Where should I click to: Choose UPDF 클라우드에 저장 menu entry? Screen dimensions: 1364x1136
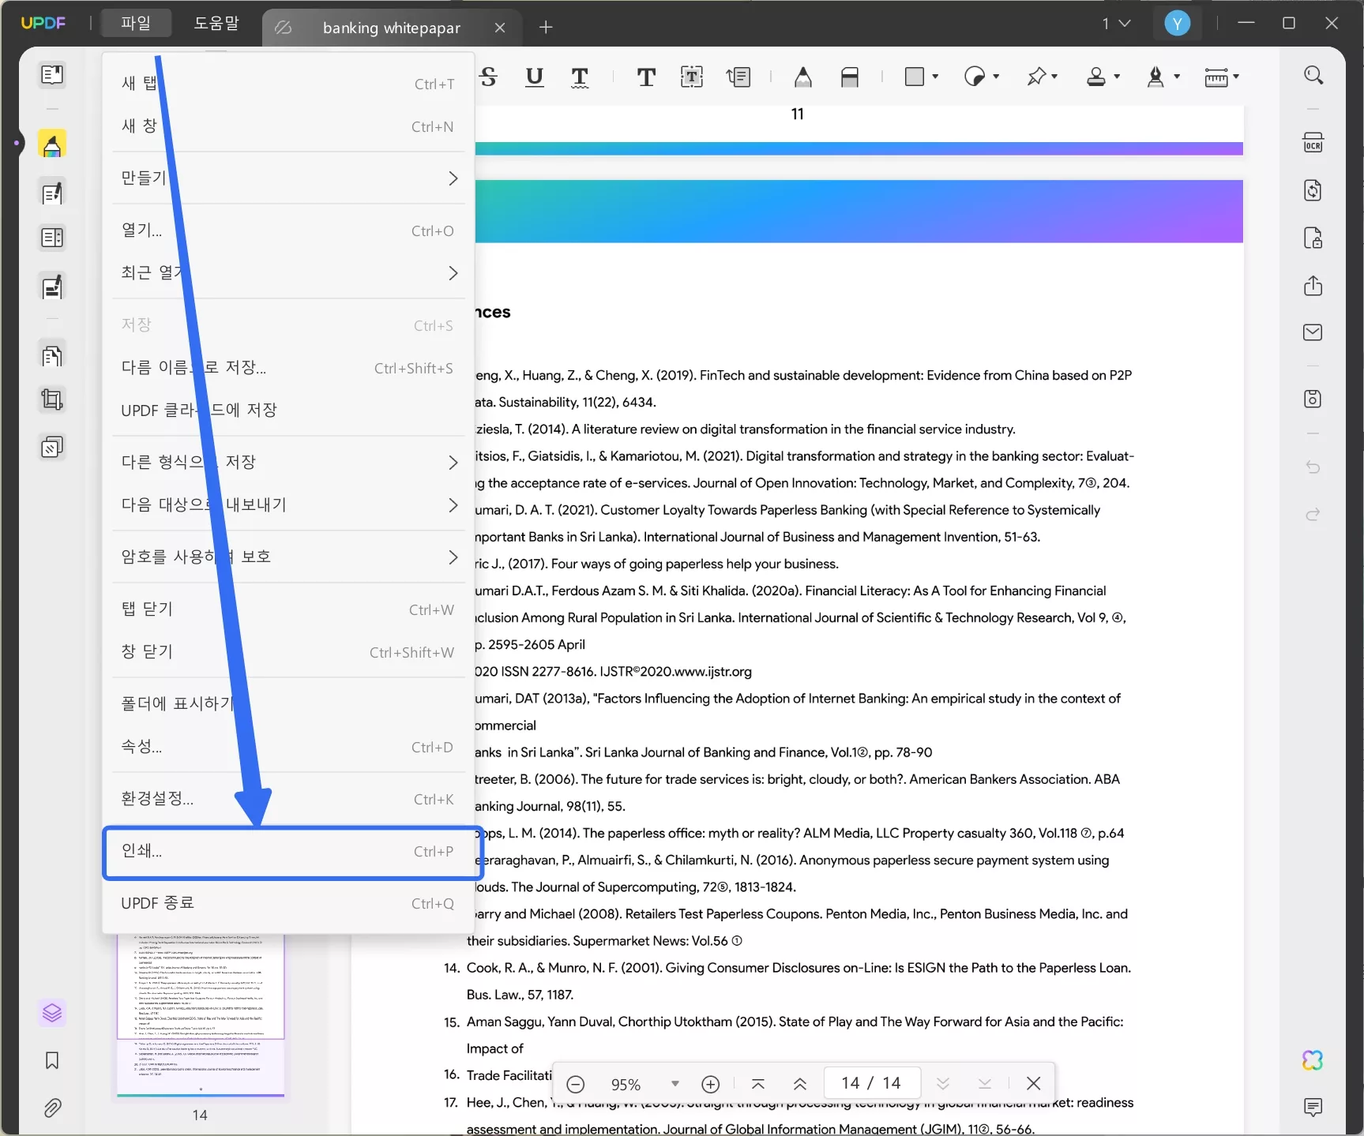(288, 411)
